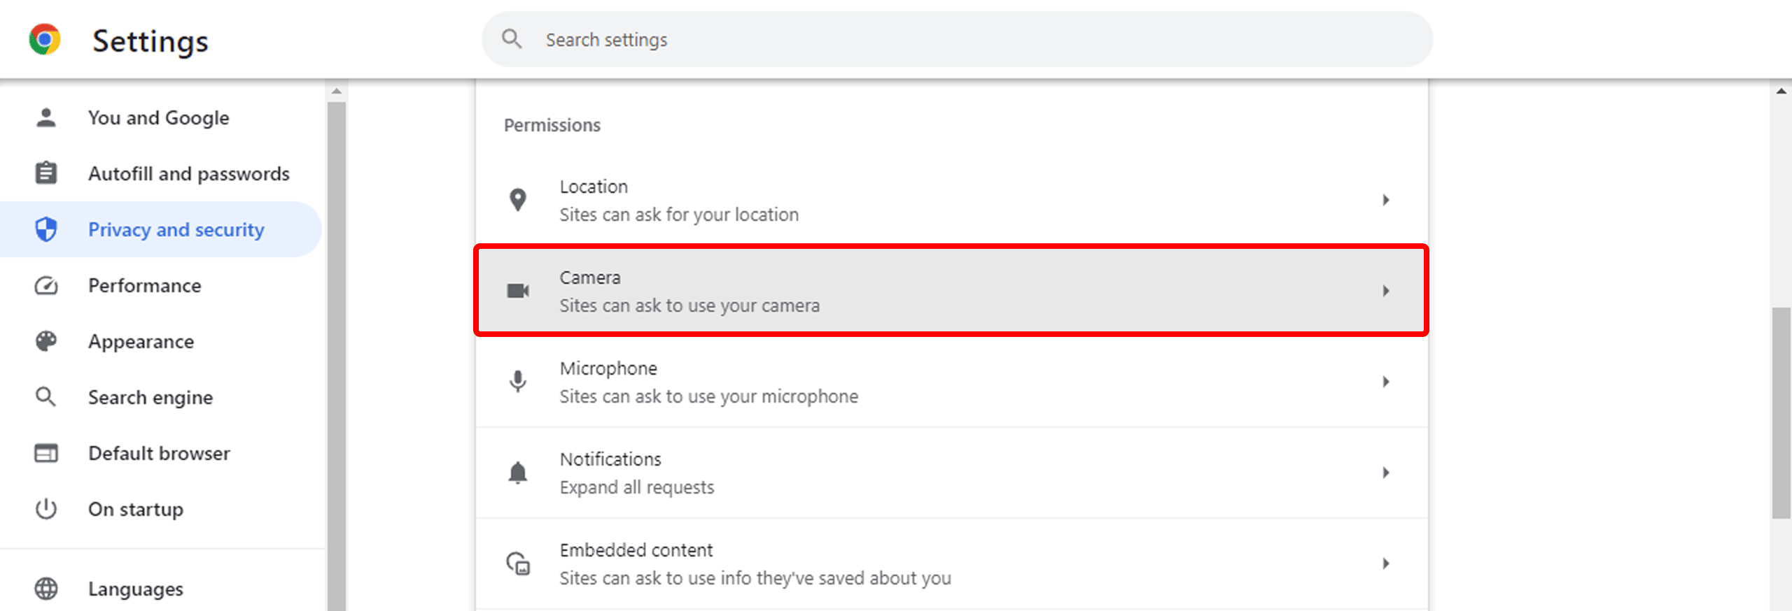Click the magnifier icon in search bar

pyautogui.click(x=512, y=39)
